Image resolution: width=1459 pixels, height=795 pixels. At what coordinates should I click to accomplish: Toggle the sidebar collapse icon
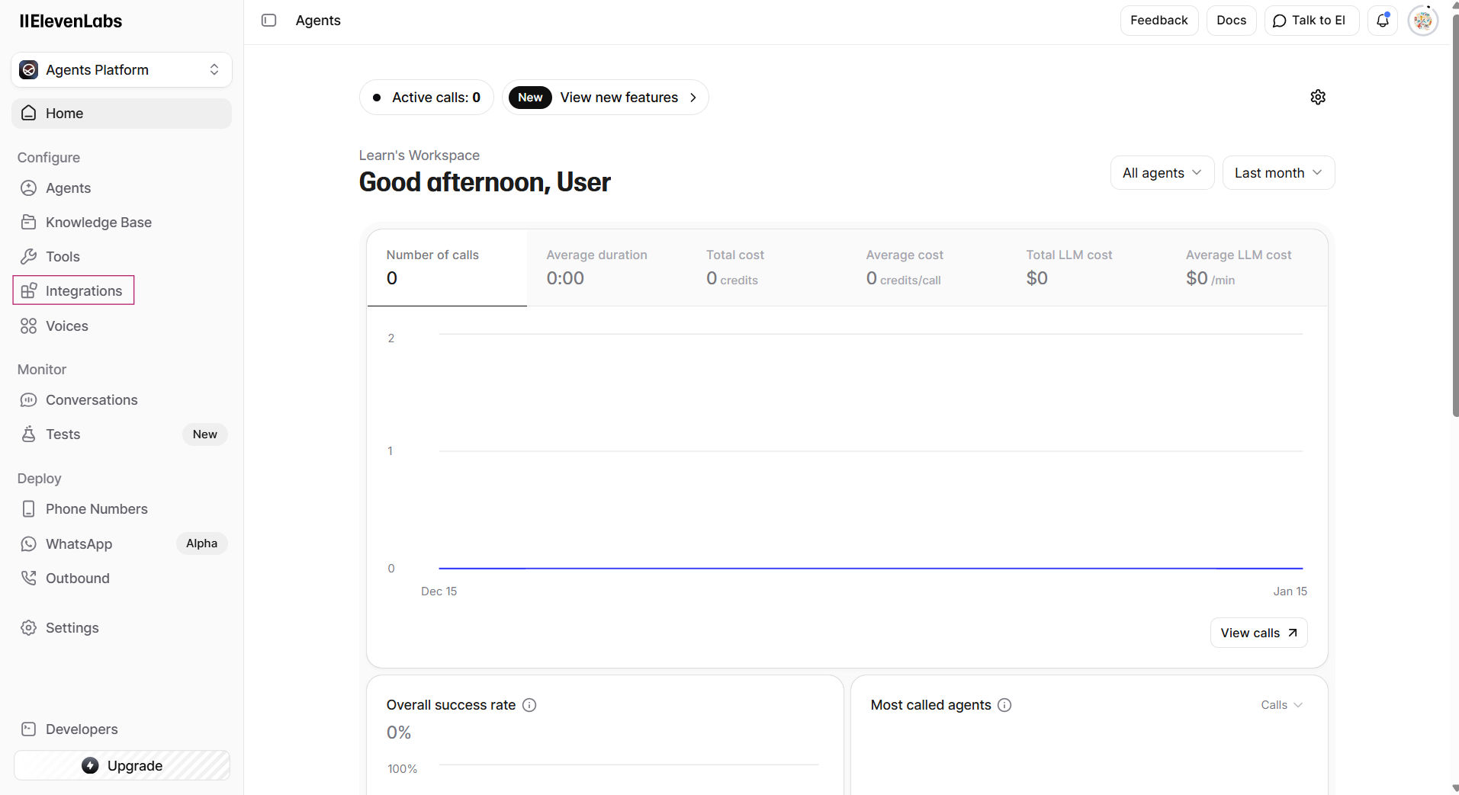point(268,21)
